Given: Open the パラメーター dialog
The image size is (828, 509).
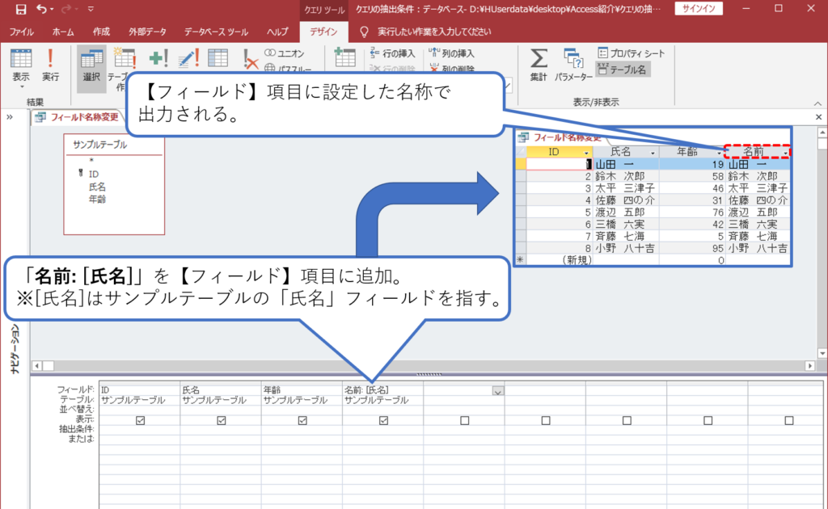Looking at the screenshot, I should (x=573, y=65).
